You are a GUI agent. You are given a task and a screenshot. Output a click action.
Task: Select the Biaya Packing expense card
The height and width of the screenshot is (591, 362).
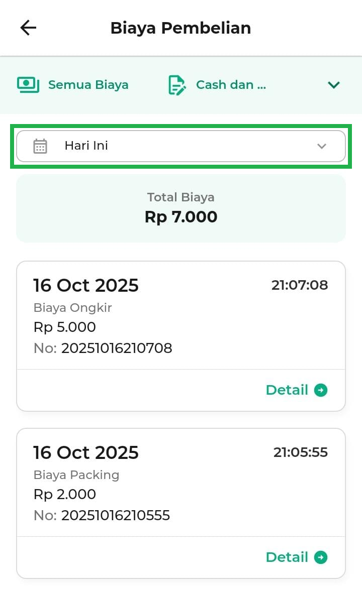click(x=181, y=483)
